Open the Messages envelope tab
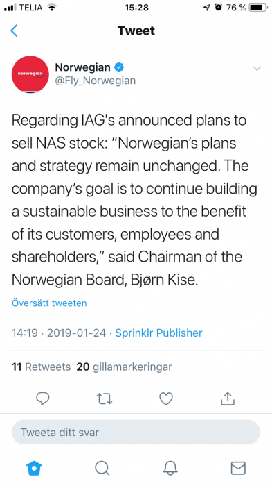The image size is (272, 486). point(238,468)
